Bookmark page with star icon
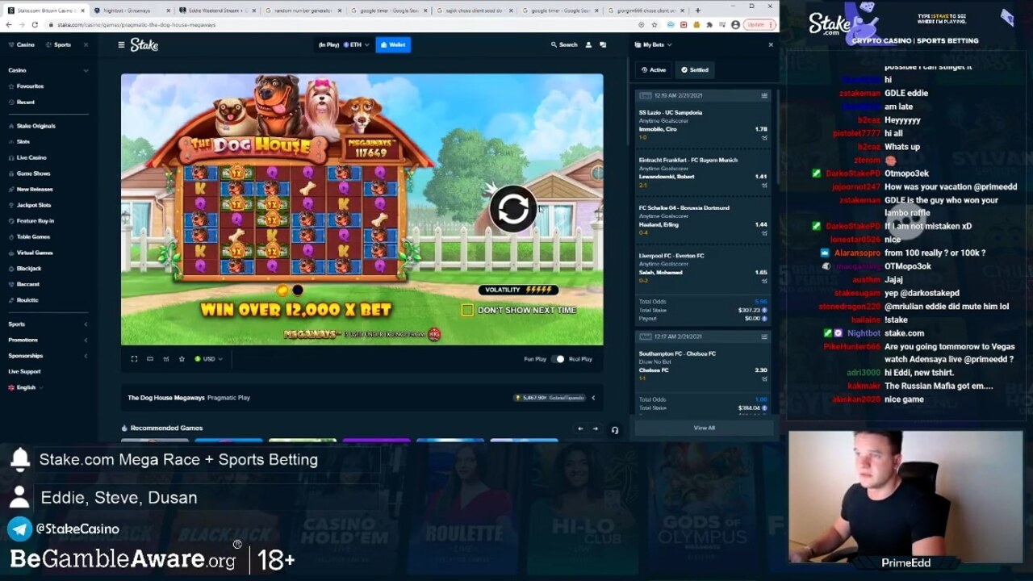Viewport: 1033px width, 581px height. pos(655,25)
